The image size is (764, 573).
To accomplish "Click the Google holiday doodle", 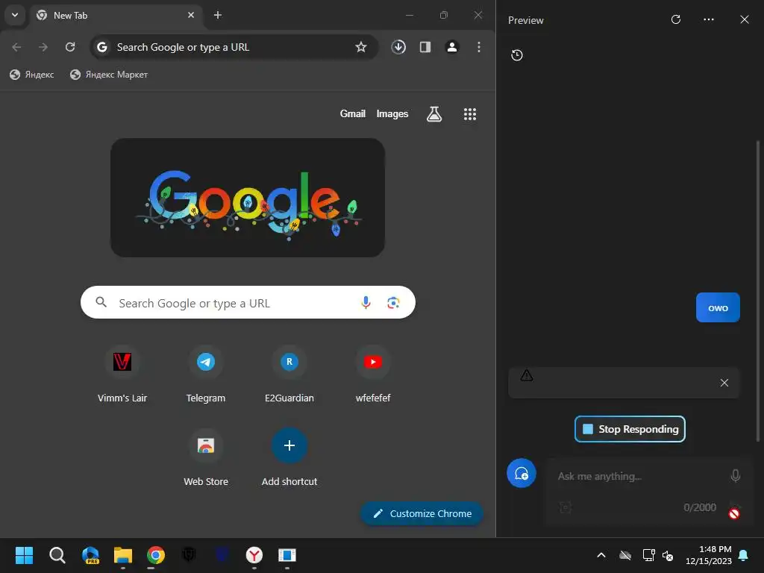I will (248, 197).
